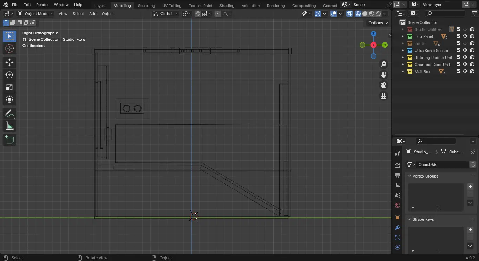Toggle show gizmo button
The height and width of the screenshot is (261, 479).
pyautogui.click(x=317, y=14)
